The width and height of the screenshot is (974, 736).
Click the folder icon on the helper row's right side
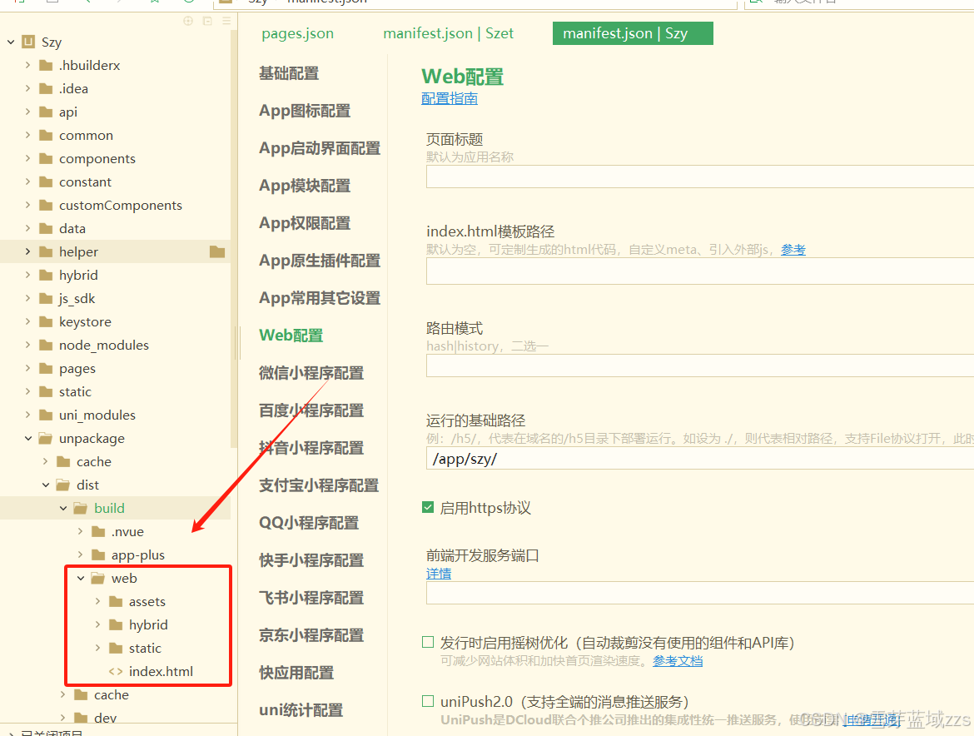click(x=217, y=251)
